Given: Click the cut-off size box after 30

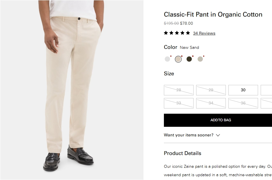Looking at the screenshot, I should (x=266, y=90).
